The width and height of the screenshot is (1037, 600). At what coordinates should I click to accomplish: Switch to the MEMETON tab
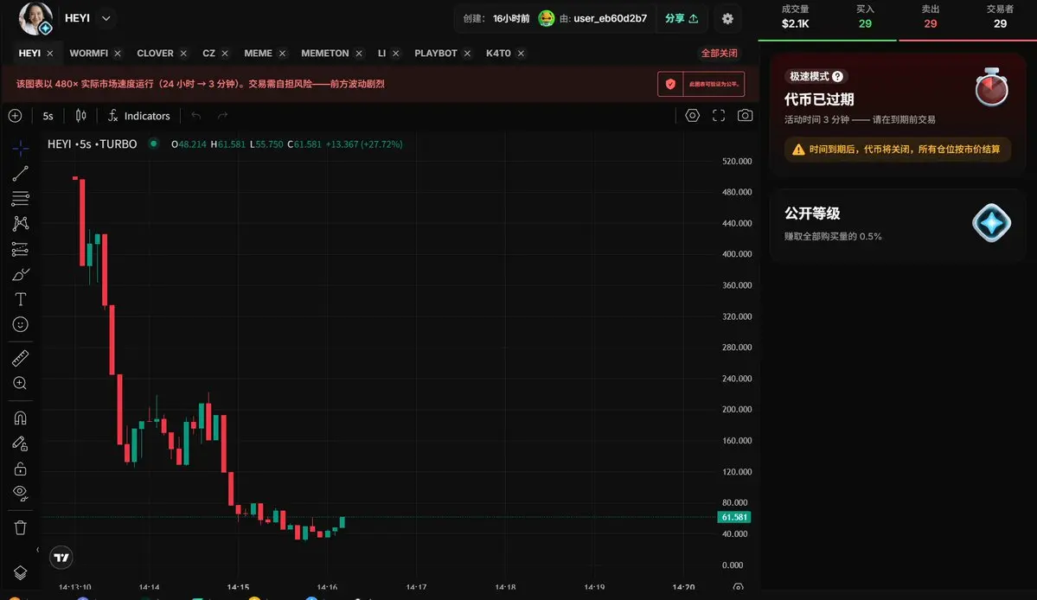[x=324, y=53]
